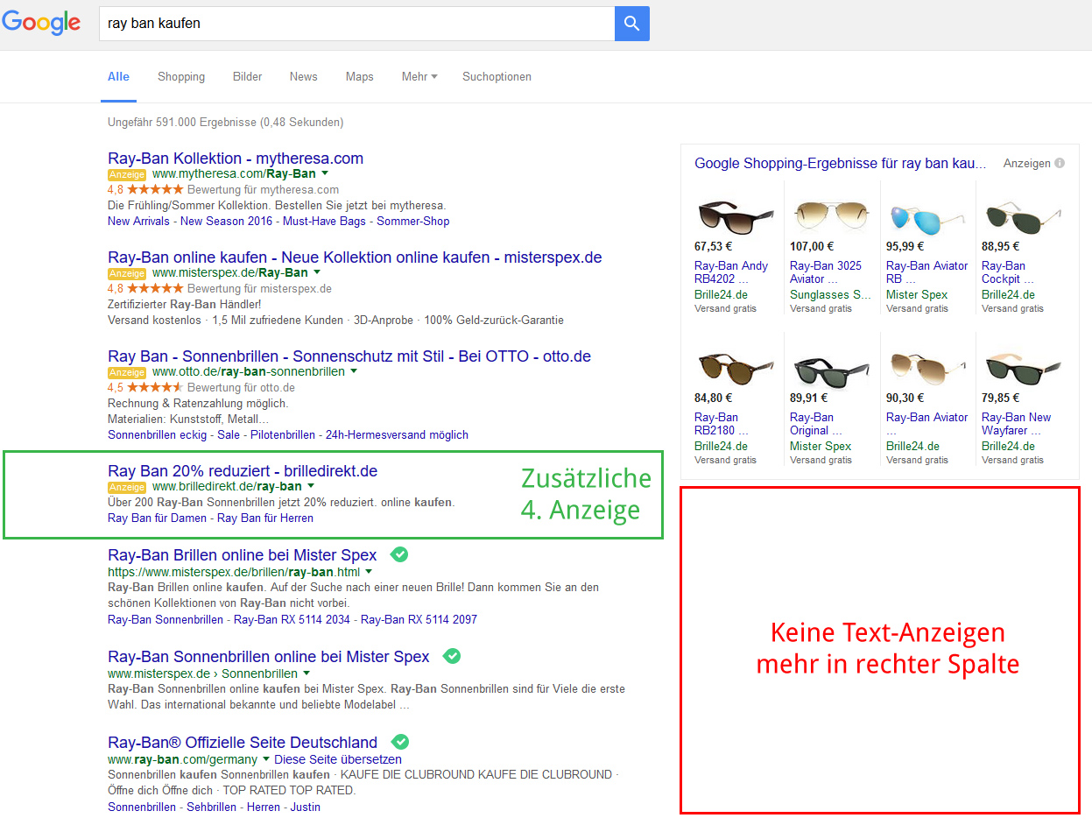Click '24h-Hermesversand möglich' sitelink
The width and height of the screenshot is (1092, 825).
[x=397, y=435]
